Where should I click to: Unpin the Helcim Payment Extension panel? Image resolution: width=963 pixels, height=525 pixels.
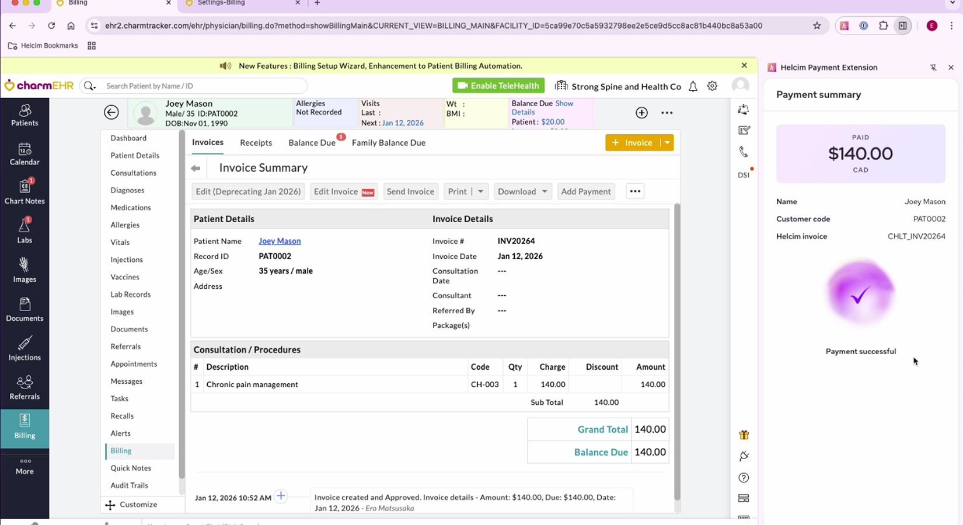(x=933, y=68)
